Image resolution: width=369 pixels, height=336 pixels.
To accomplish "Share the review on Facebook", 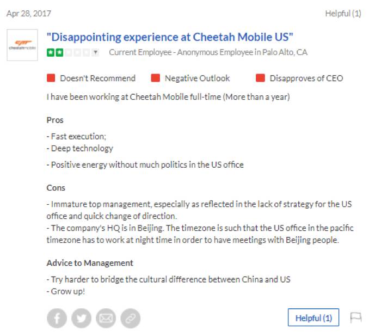I will 57,318.
